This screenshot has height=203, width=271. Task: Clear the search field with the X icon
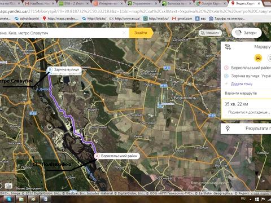[124, 33]
